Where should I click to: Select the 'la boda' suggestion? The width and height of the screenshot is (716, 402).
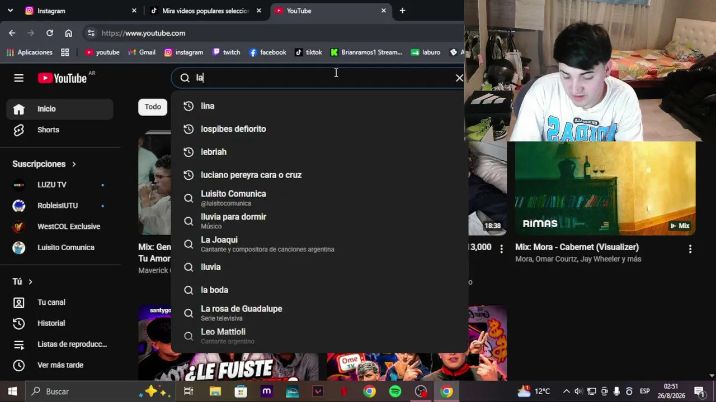point(319,290)
